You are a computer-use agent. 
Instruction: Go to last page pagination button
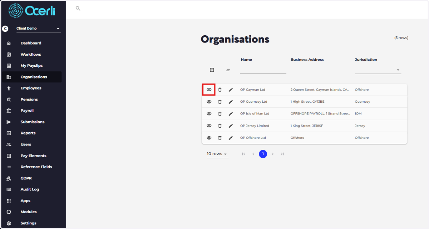[x=282, y=154]
